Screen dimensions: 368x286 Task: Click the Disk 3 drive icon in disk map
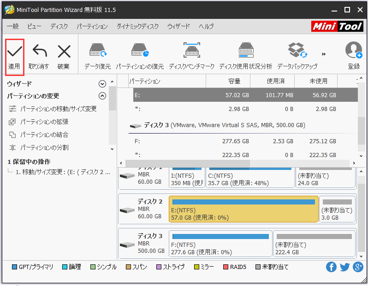(x=127, y=245)
